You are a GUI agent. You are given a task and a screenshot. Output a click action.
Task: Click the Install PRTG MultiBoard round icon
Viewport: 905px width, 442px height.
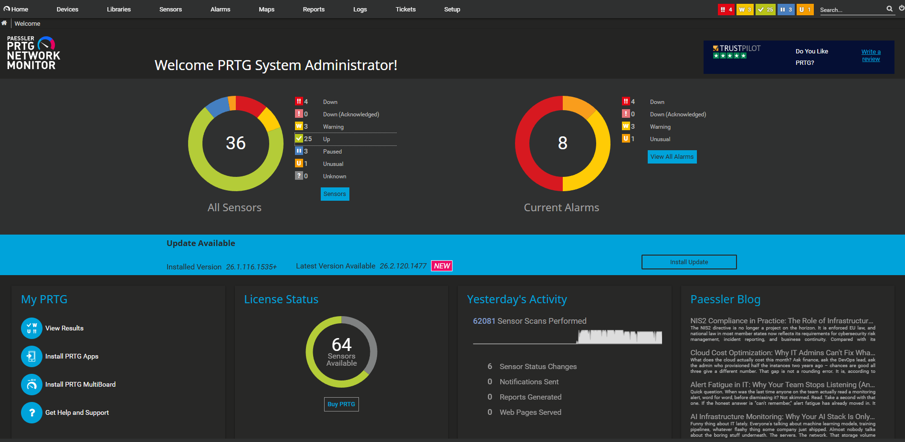coord(32,384)
